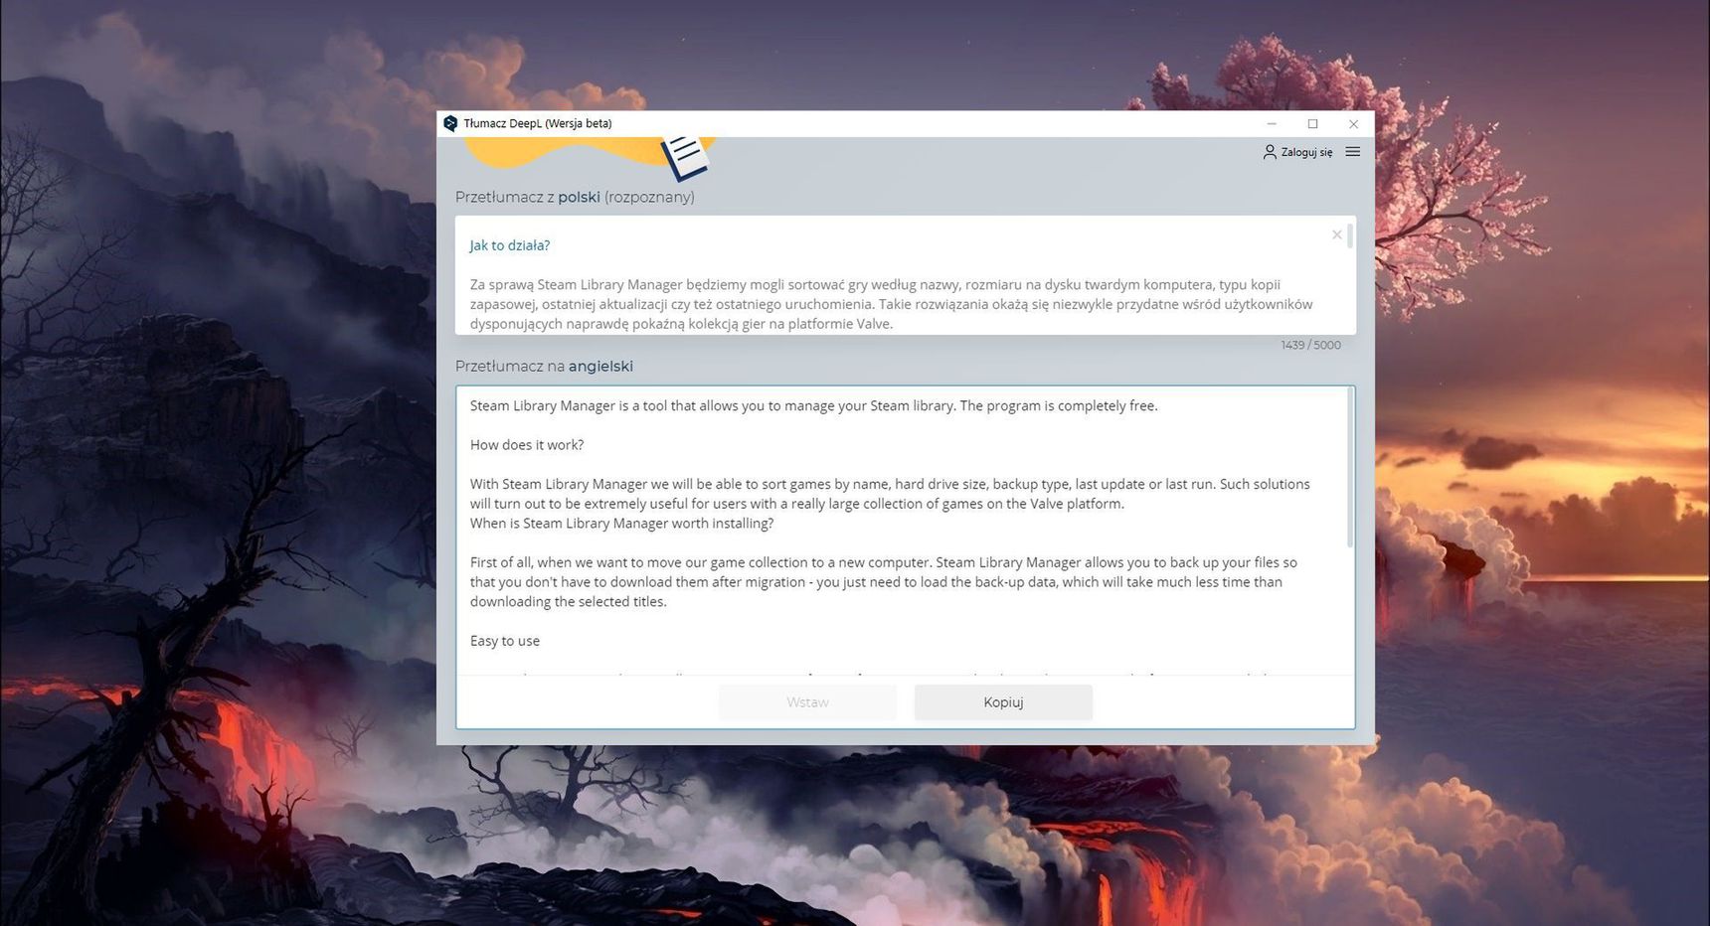Click the translation output scrollbar

point(1349,467)
